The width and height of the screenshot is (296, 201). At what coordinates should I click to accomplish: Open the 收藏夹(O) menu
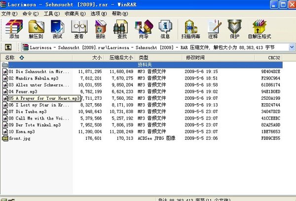click(x=75, y=14)
